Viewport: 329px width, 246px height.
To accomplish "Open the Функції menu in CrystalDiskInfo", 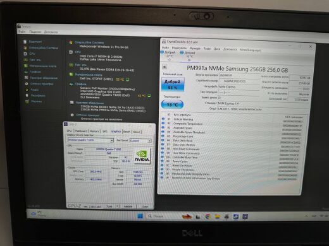I will click(x=195, y=49).
